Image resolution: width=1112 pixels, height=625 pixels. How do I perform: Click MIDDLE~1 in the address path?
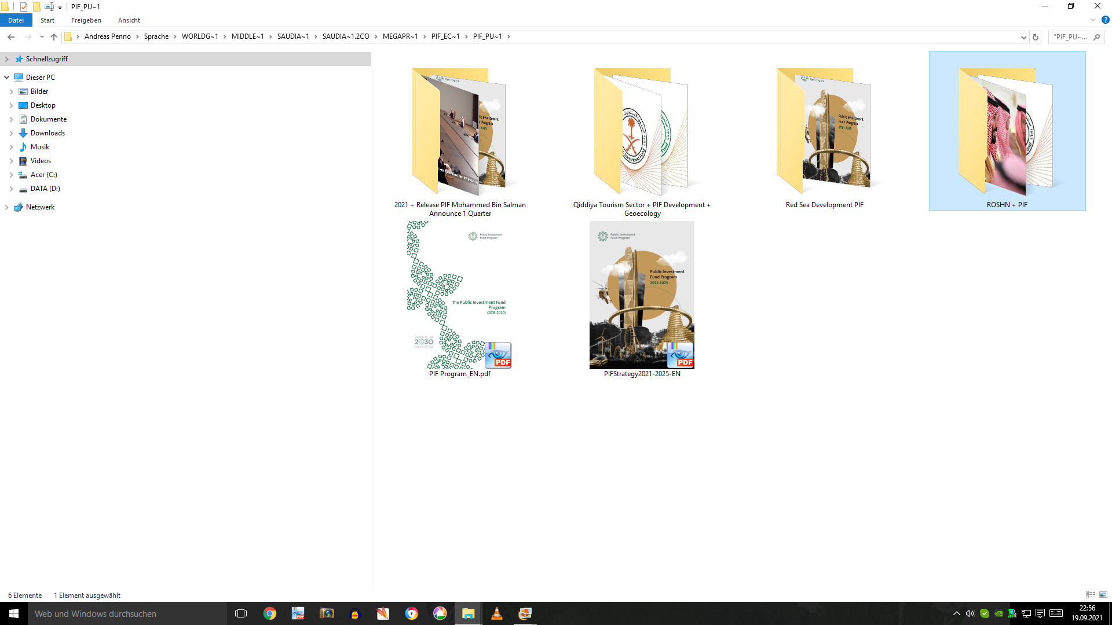(248, 36)
